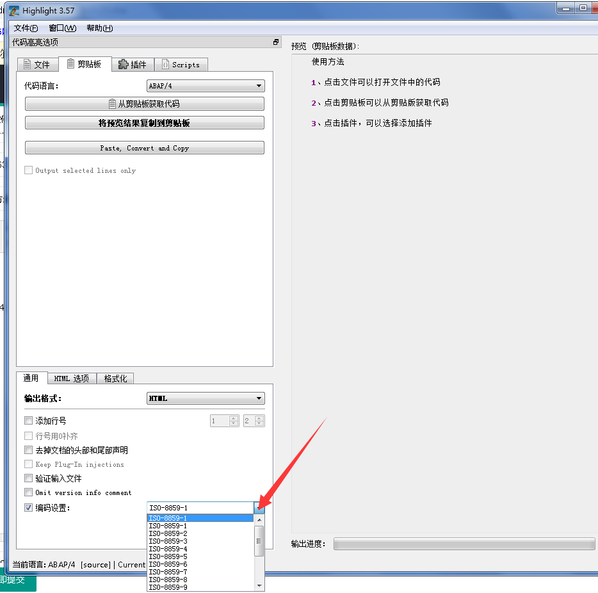Open the 帮助 menu

pos(99,28)
